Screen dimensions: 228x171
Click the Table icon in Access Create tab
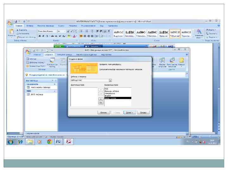click(31, 59)
